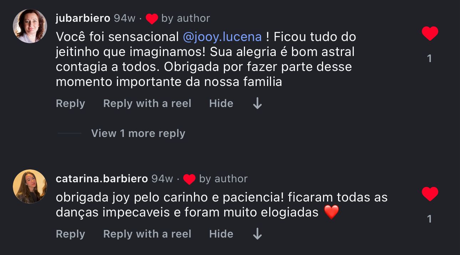Click the liked-by-author heart beside jubarbiero

pos(152,19)
